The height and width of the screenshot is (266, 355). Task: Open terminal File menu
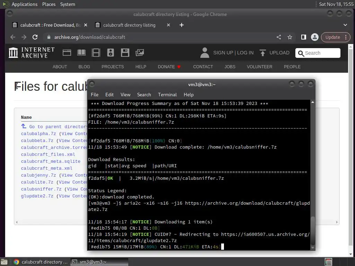click(94, 95)
